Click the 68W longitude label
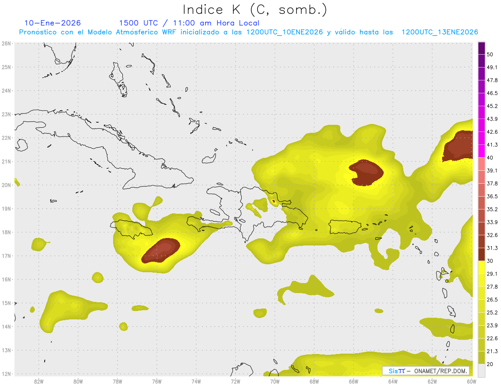Screen dimensions: 501x387 tap(314, 381)
